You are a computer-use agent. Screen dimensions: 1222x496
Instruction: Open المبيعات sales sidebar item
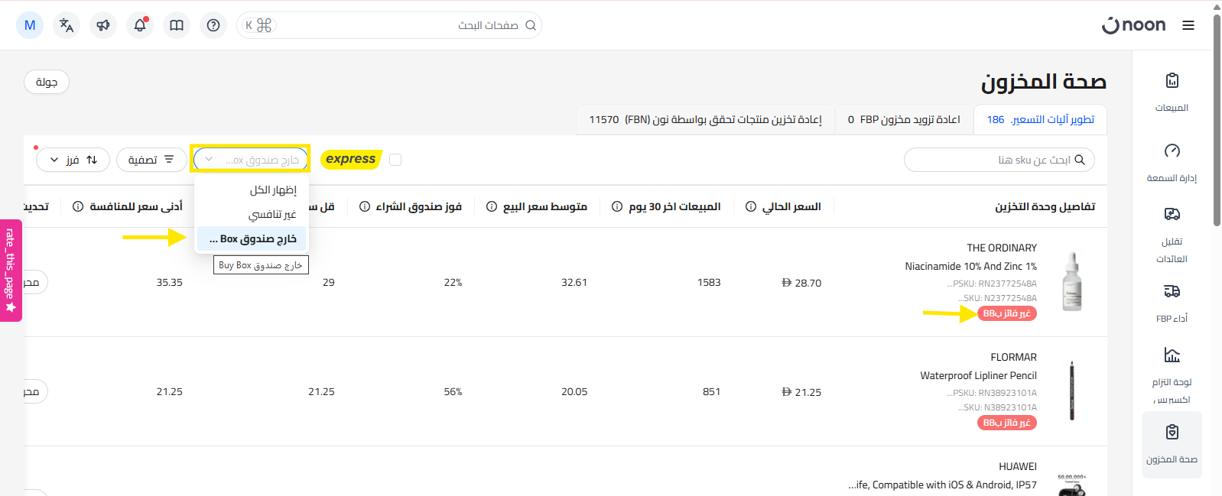click(x=1172, y=92)
